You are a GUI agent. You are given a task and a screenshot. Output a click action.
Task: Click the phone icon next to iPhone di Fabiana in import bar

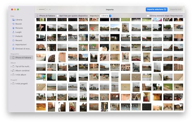coord(37,16)
